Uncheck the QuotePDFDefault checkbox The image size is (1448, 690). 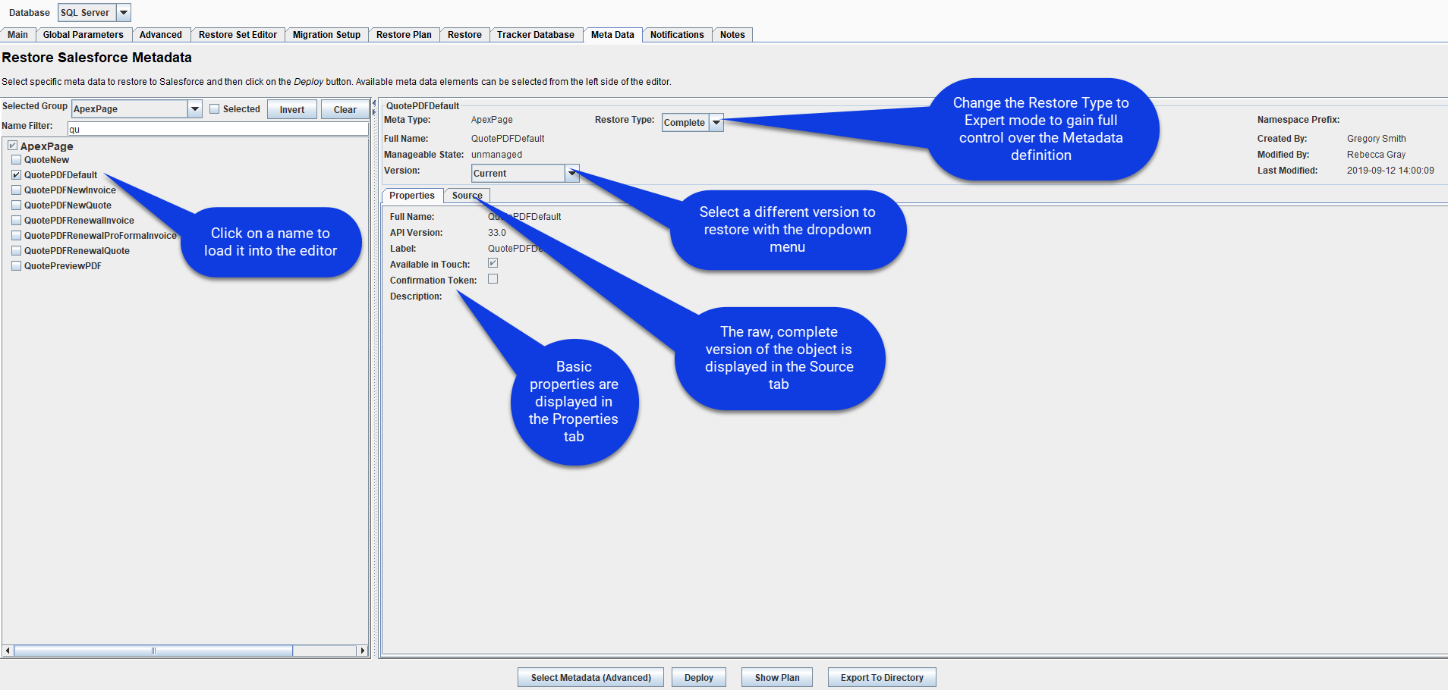pyautogui.click(x=16, y=175)
